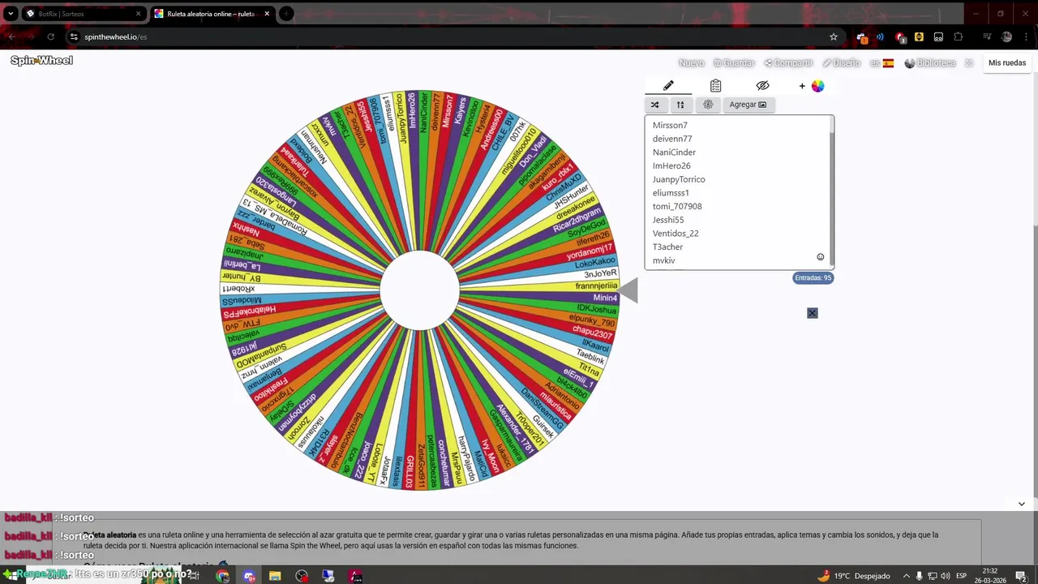
Task: Click the Spin Wheel logo
Action: coord(41,61)
